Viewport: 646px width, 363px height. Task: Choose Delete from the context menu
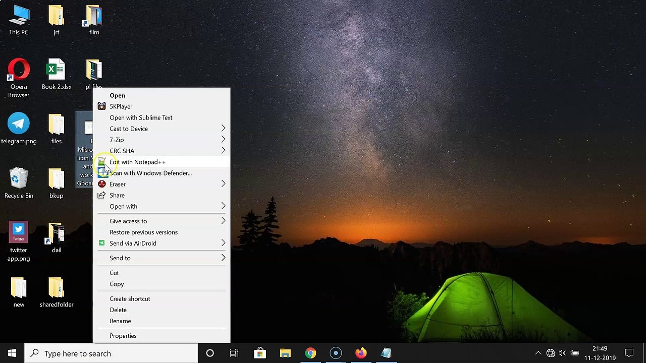(161, 310)
